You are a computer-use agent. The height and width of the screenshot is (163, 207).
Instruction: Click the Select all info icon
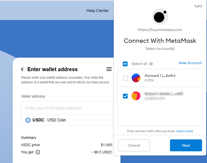point(151,64)
